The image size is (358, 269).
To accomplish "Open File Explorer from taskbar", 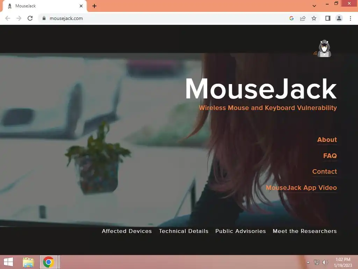I will point(28,262).
